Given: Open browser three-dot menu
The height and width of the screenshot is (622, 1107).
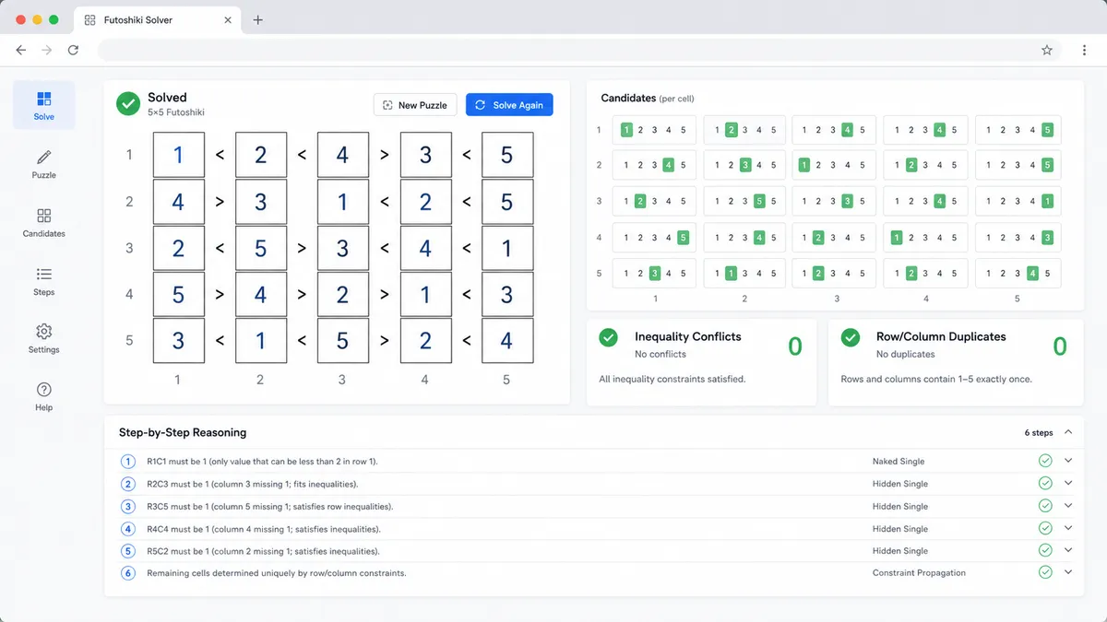Looking at the screenshot, I should [x=1085, y=51].
